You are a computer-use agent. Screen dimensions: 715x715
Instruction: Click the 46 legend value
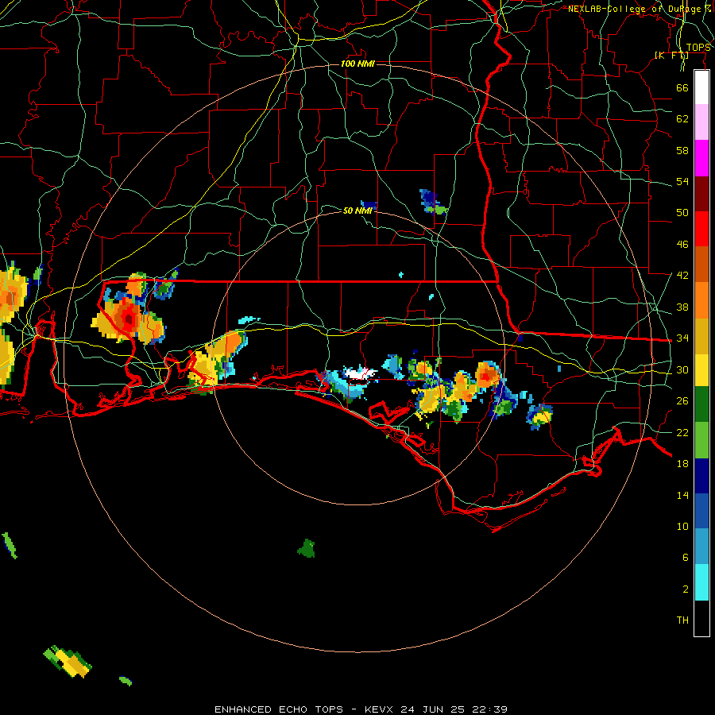tap(682, 245)
